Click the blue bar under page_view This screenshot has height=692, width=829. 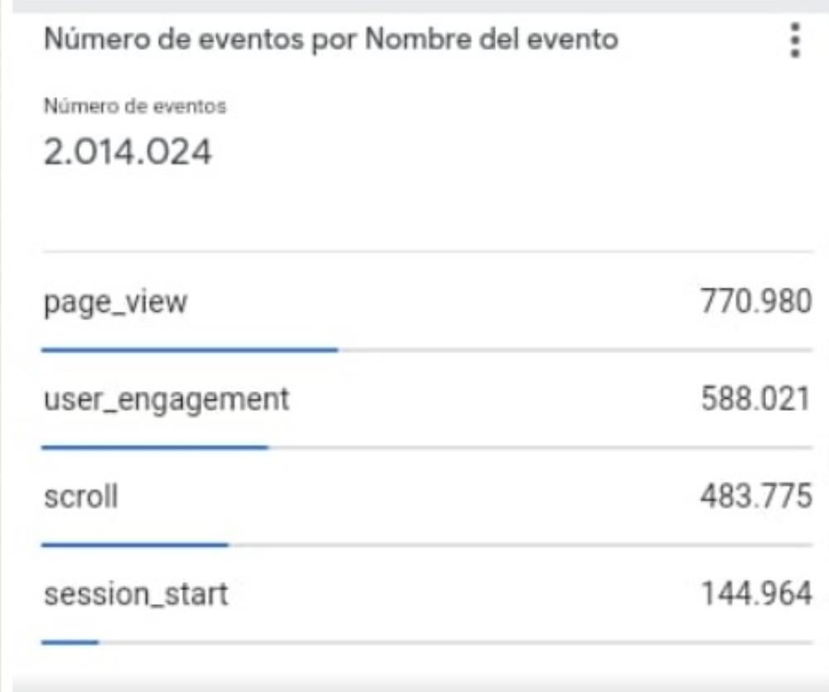[x=189, y=350]
